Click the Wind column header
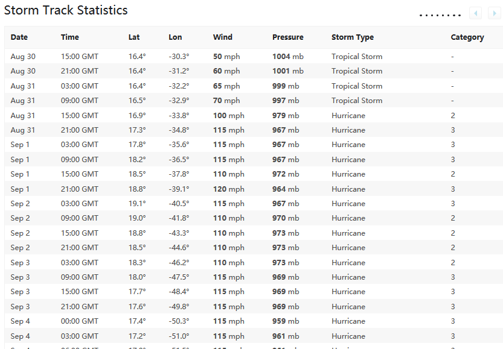The image size is (503, 349). pos(223,37)
